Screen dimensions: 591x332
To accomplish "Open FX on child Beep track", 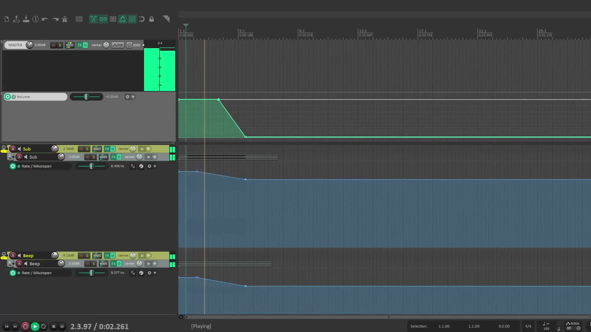I will (114, 263).
